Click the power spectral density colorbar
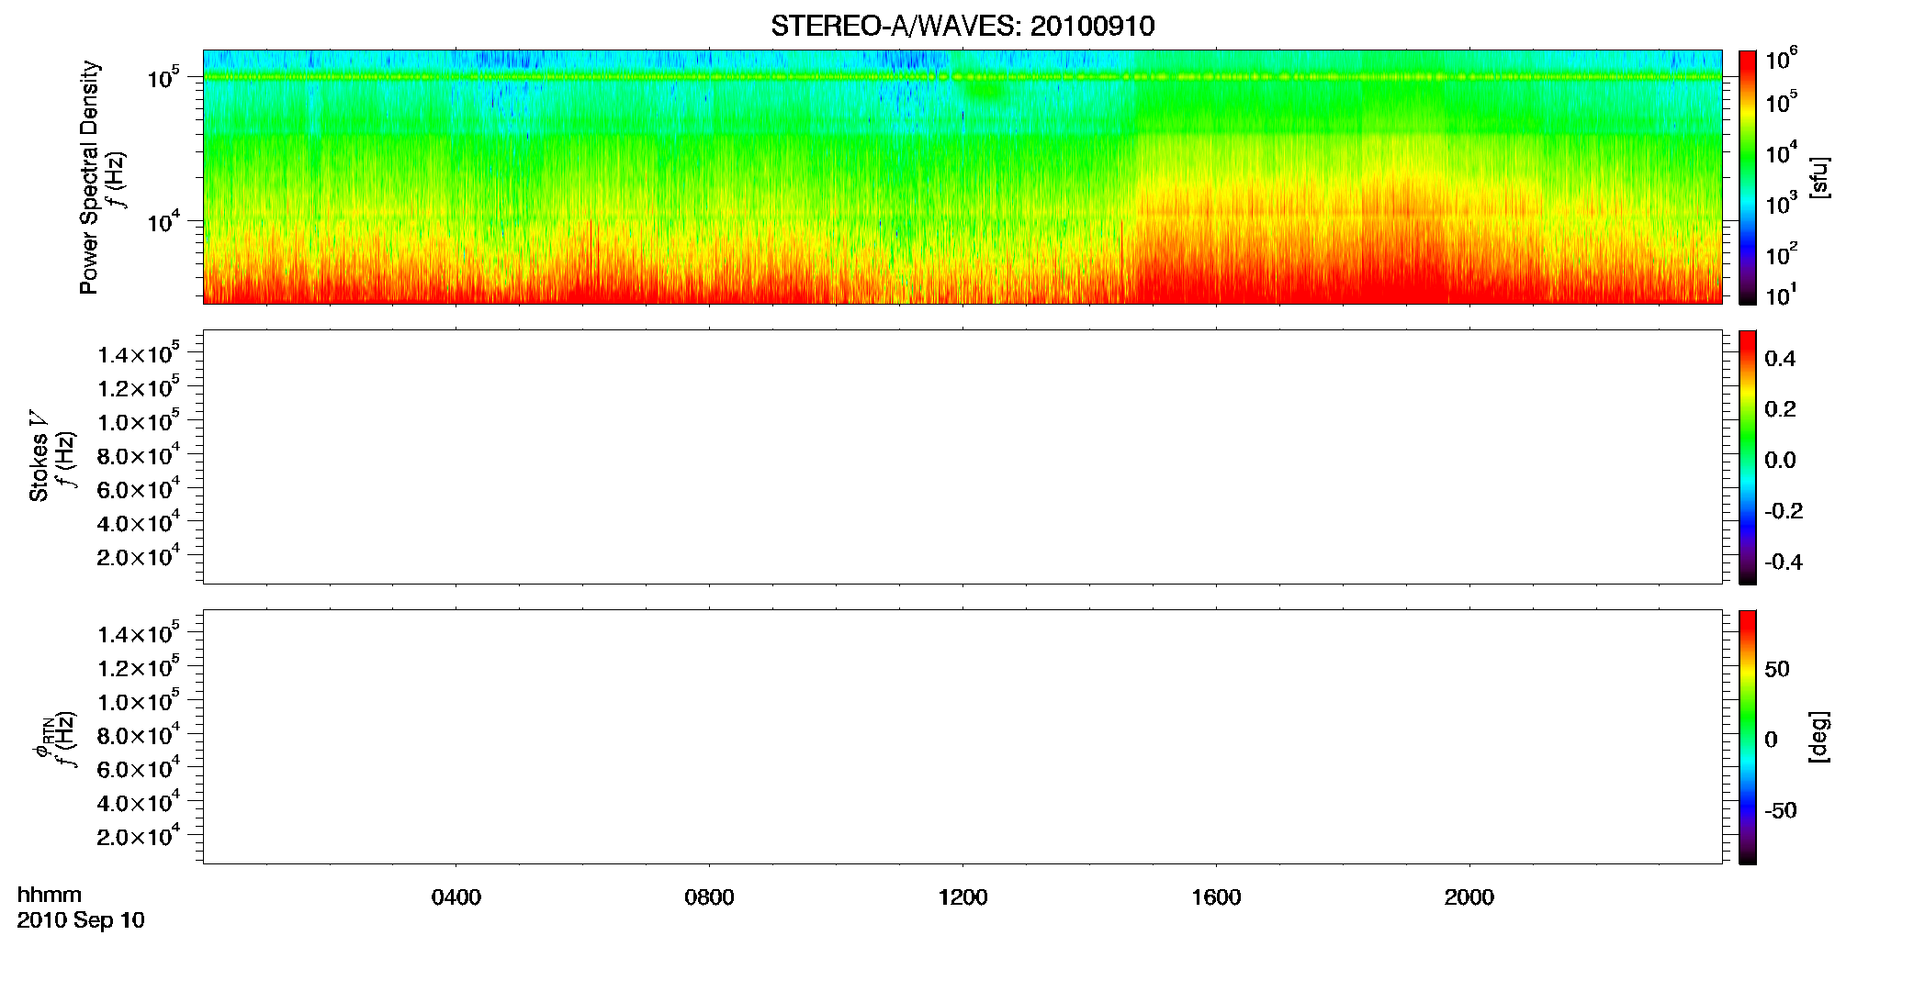The height and width of the screenshot is (991, 1925). click(1748, 177)
